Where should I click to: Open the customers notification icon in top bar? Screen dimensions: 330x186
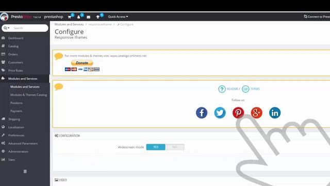click(x=79, y=17)
